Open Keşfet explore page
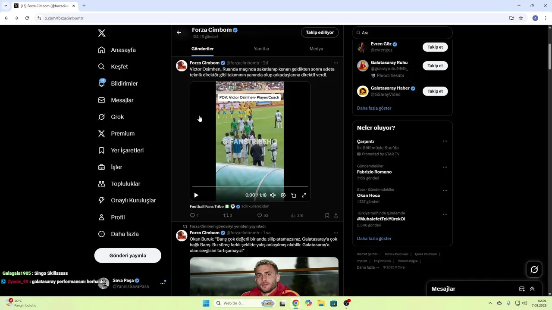Viewport: 552px width, 310px height. [x=113, y=67]
